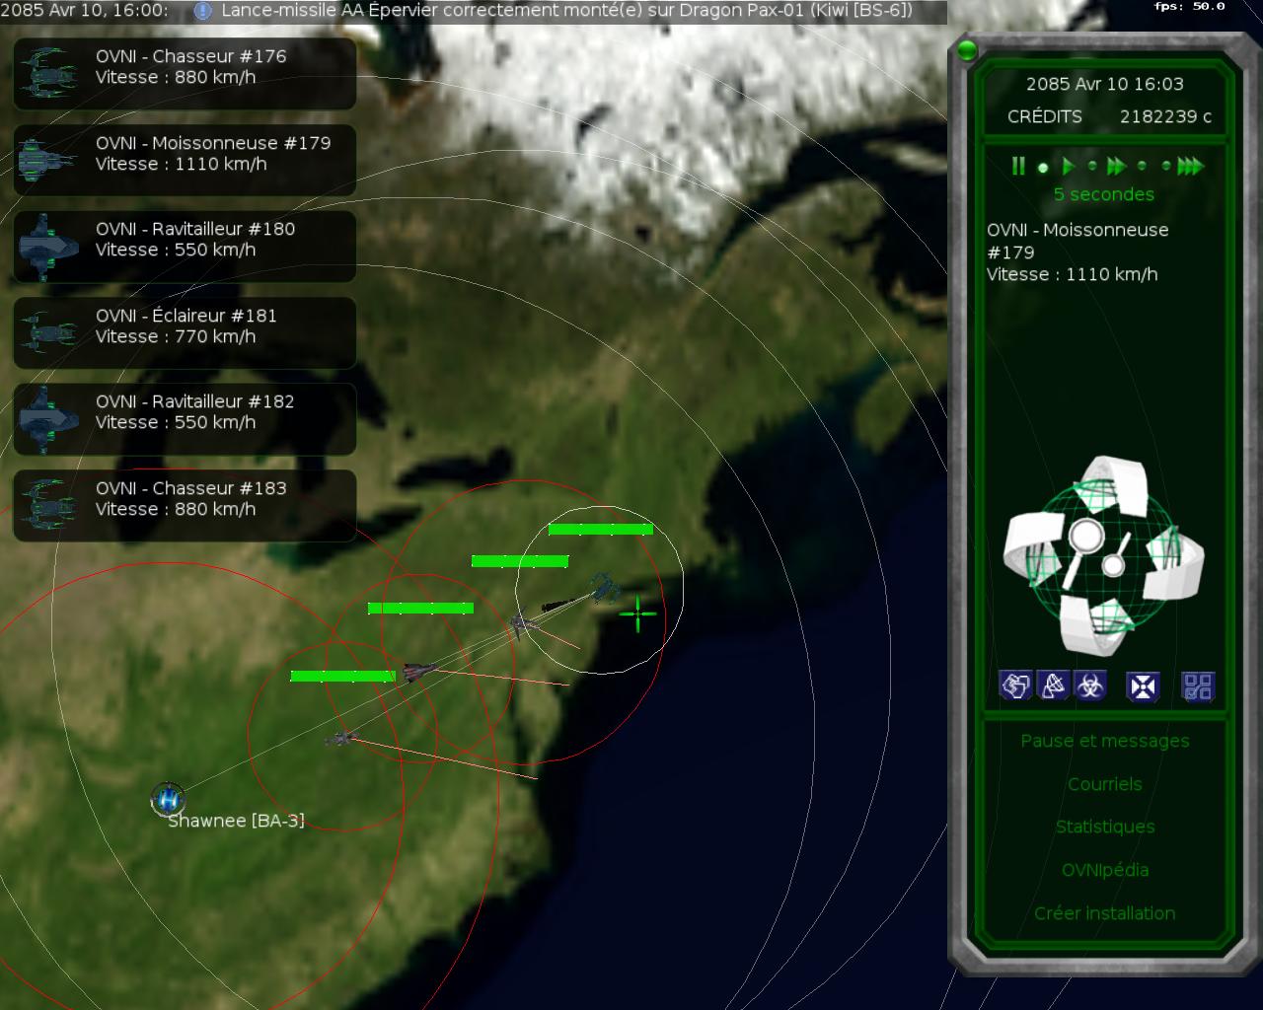Select the single-arrow play speed
The width and height of the screenshot is (1263, 1010).
tap(1069, 166)
